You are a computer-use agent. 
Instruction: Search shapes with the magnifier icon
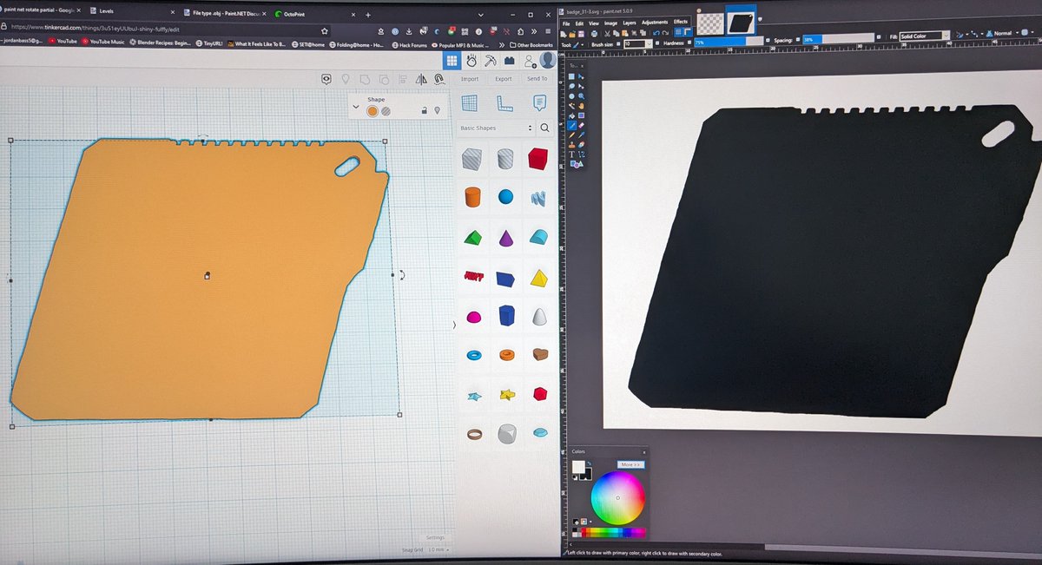(x=545, y=128)
